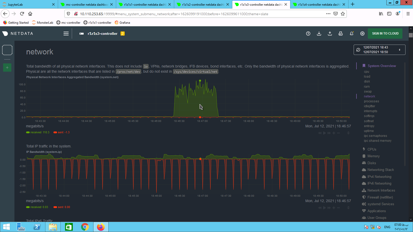Toggle the received dimension in IP Bandwidth legend
This screenshot has width=413, height=232.
[36, 207]
